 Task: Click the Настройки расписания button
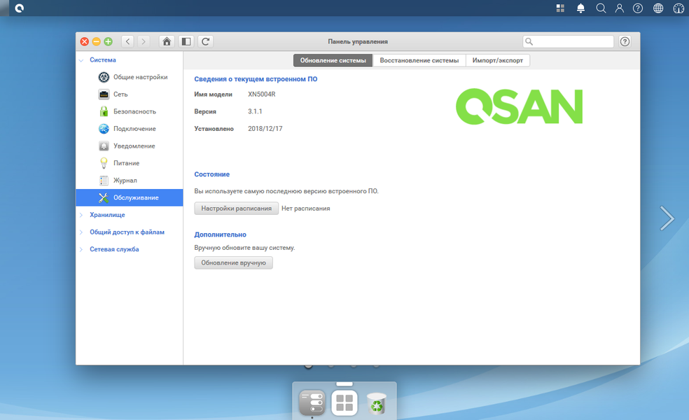click(237, 208)
